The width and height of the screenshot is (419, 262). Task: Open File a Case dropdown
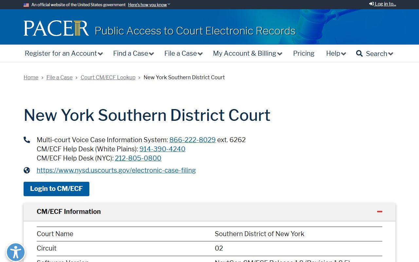tap(183, 53)
